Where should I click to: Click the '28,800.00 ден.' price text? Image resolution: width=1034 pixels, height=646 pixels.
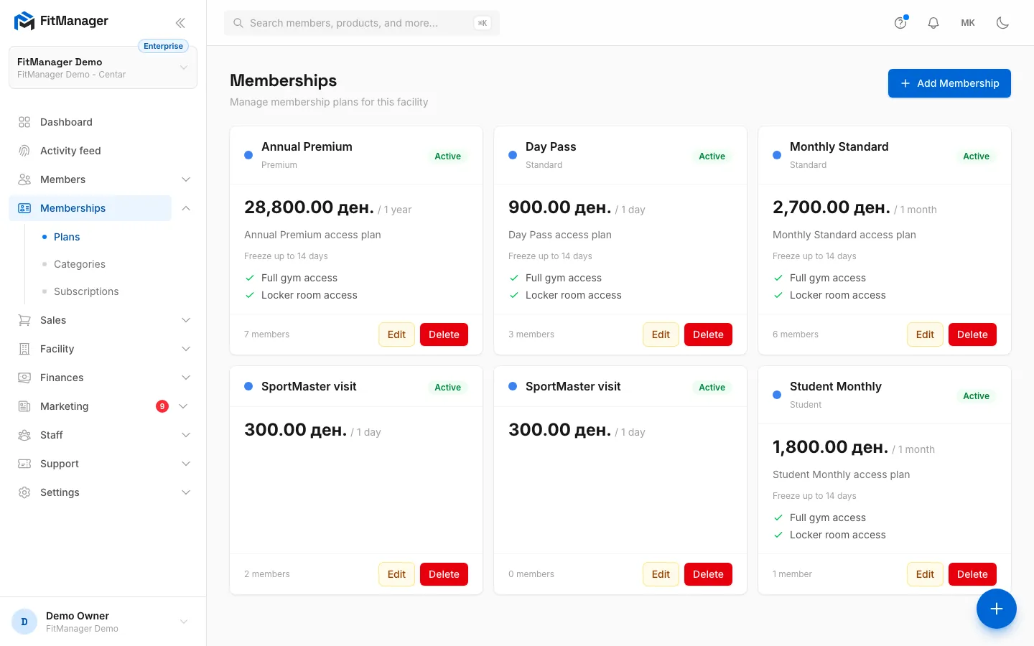(309, 207)
